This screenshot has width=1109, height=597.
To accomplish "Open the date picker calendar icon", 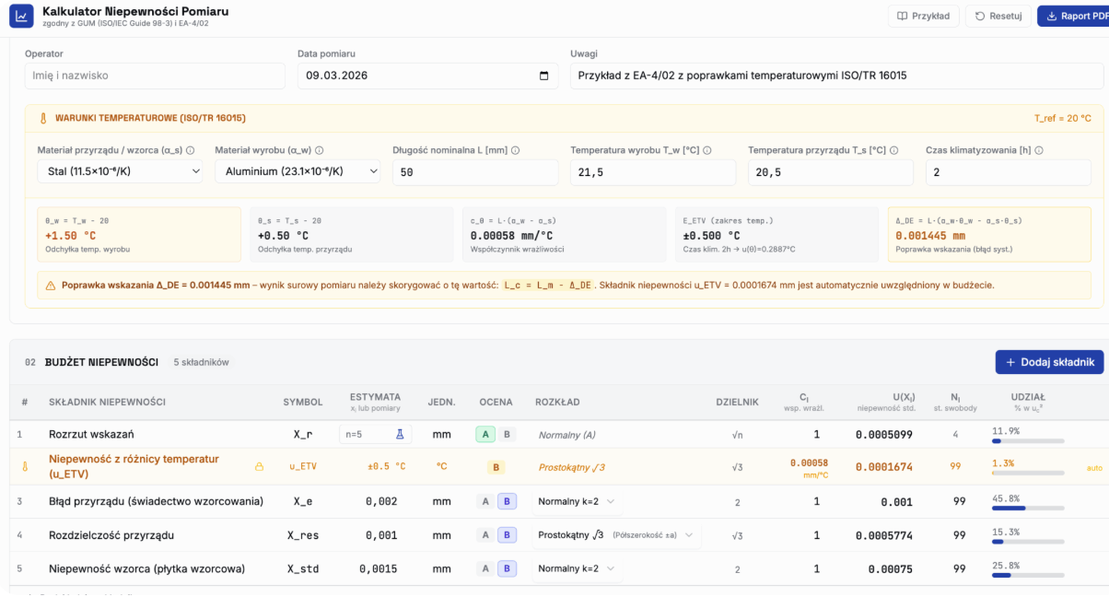I will click(x=543, y=76).
